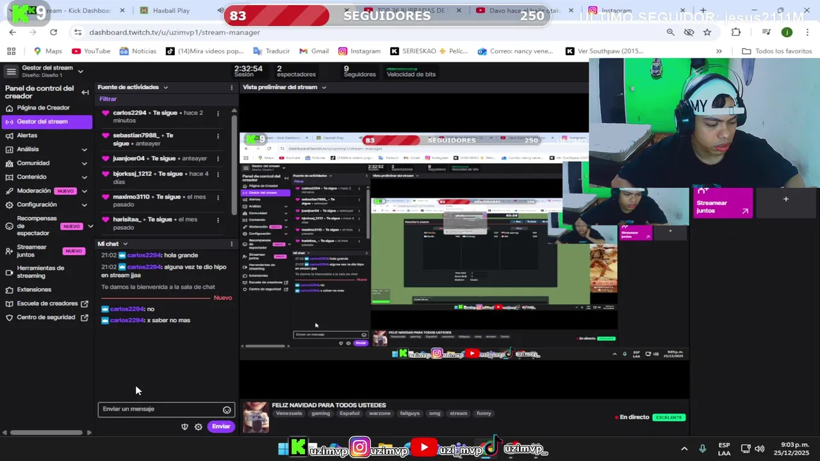Open options for harisitaa_ follow event
This screenshot has width=820, height=461.
(x=218, y=220)
